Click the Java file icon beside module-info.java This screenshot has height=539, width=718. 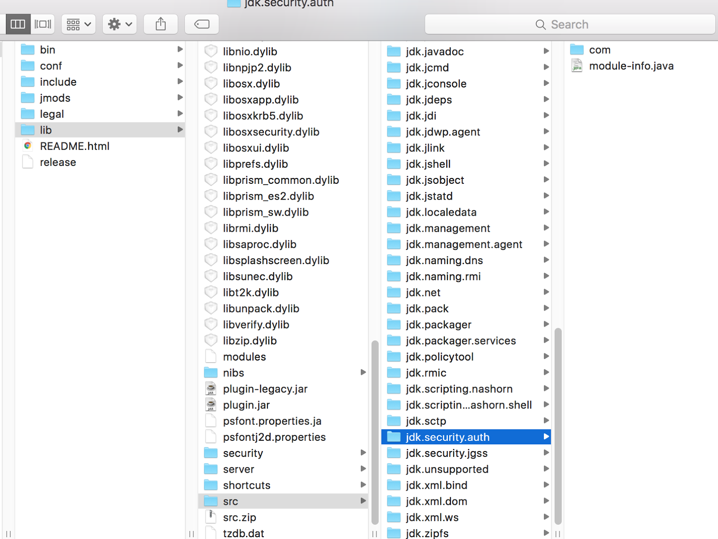pyautogui.click(x=576, y=65)
